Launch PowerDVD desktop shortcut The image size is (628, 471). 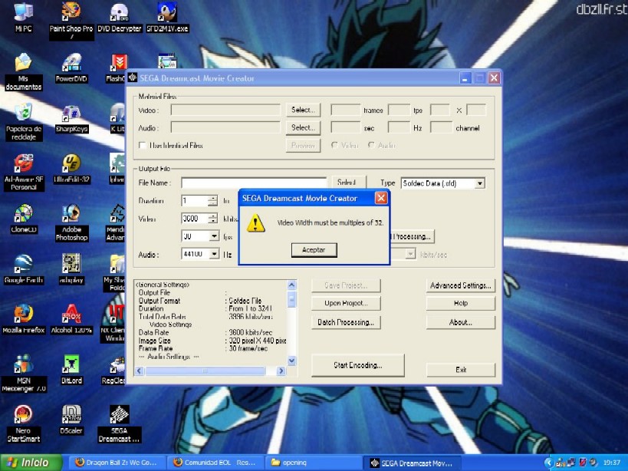click(71, 68)
